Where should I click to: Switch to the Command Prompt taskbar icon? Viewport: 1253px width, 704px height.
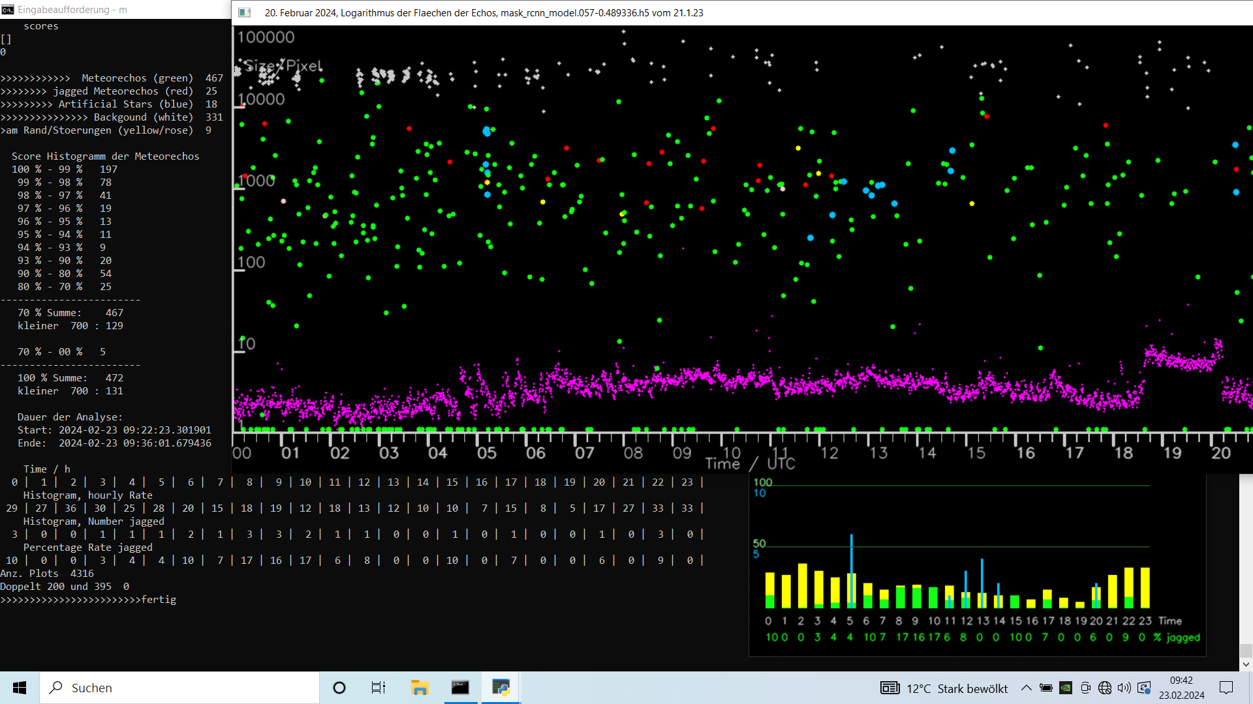(x=460, y=688)
